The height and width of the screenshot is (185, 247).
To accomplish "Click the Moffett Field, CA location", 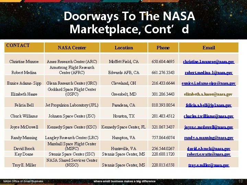I will click(124, 62).
